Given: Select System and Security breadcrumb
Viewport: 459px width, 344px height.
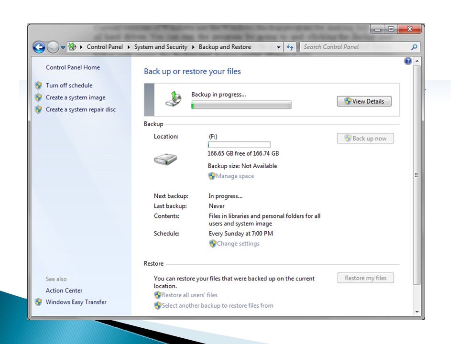Looking at the screenshot, I should click(x=161, y=47).
